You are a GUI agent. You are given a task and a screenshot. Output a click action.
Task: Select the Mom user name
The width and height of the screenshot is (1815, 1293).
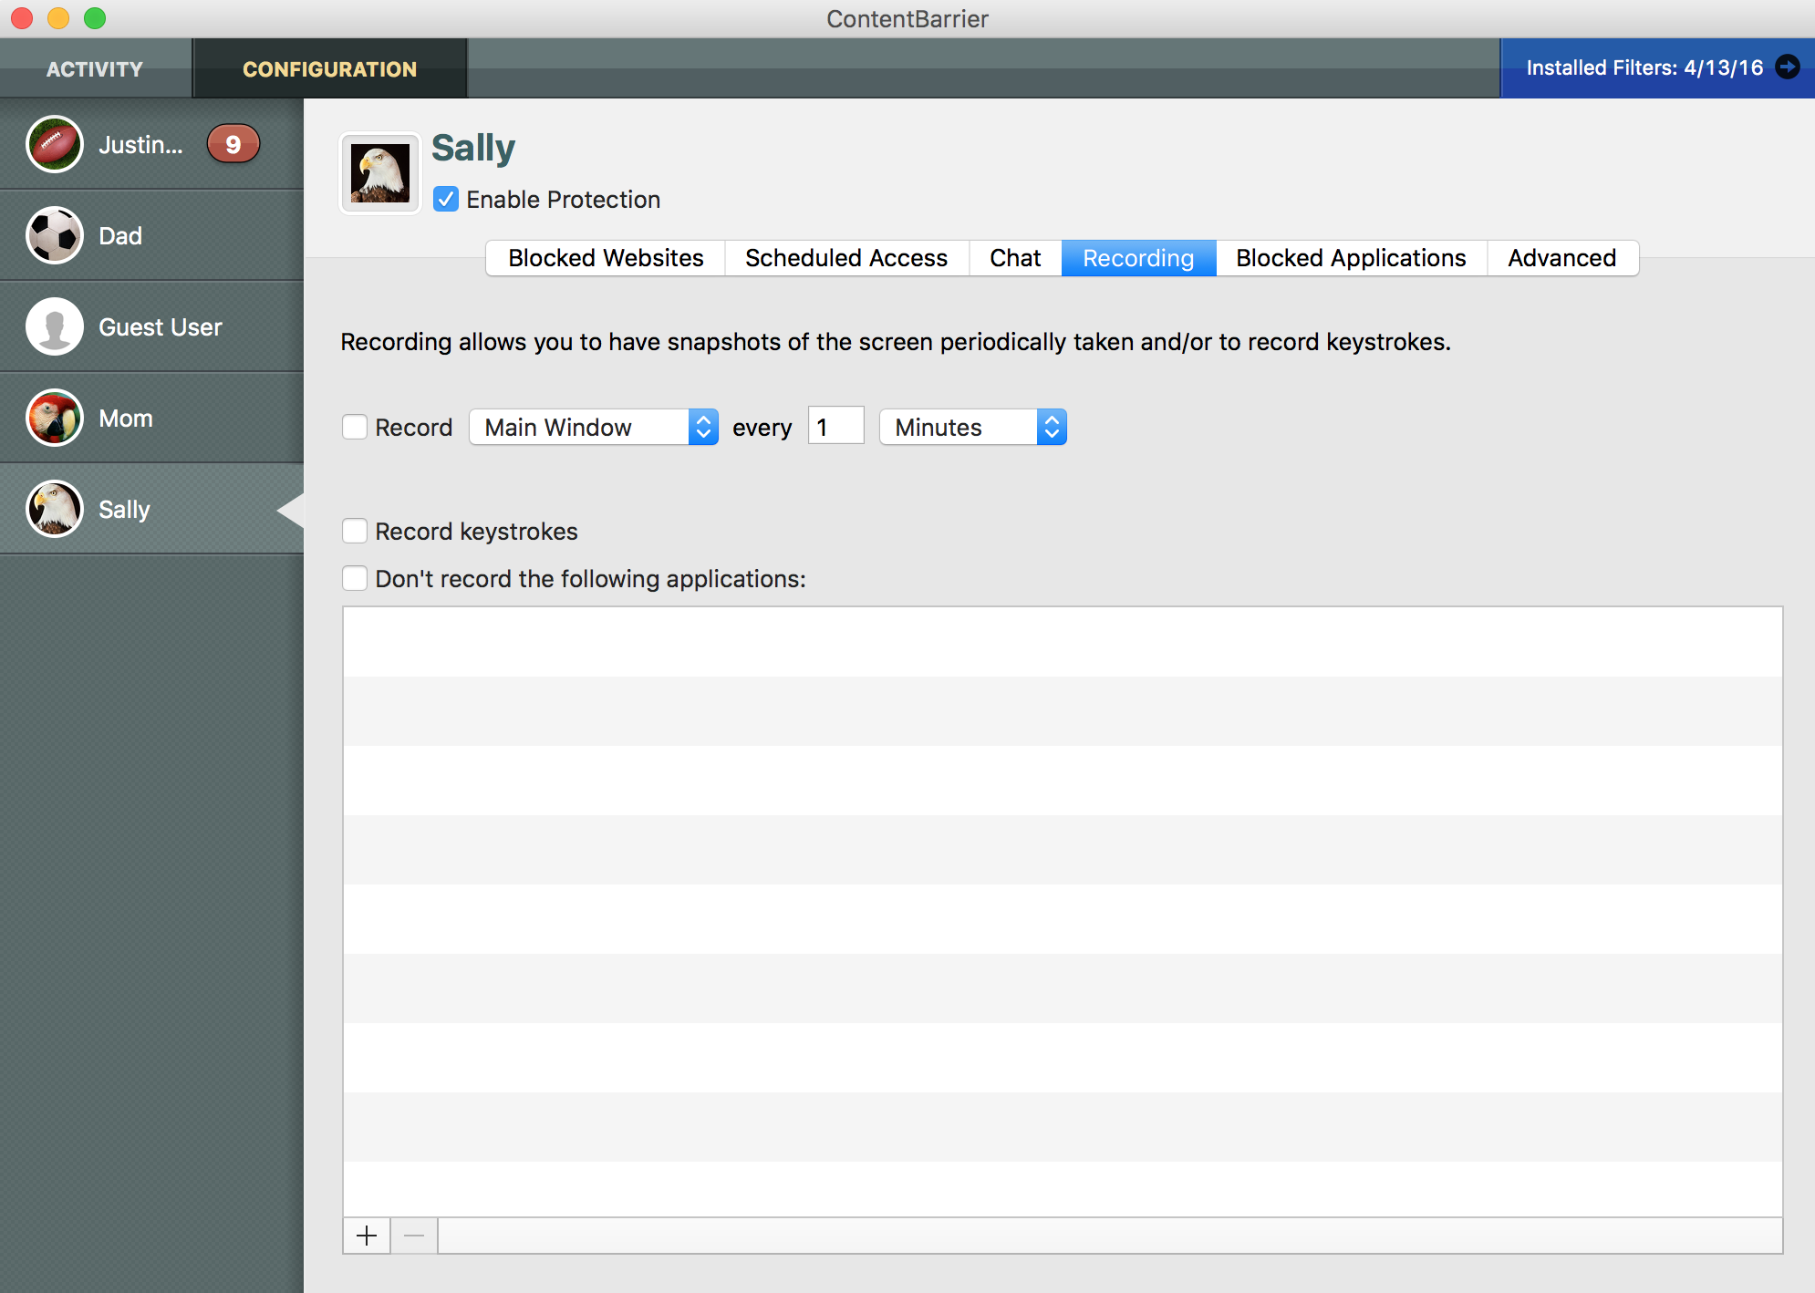click(126, 419)
